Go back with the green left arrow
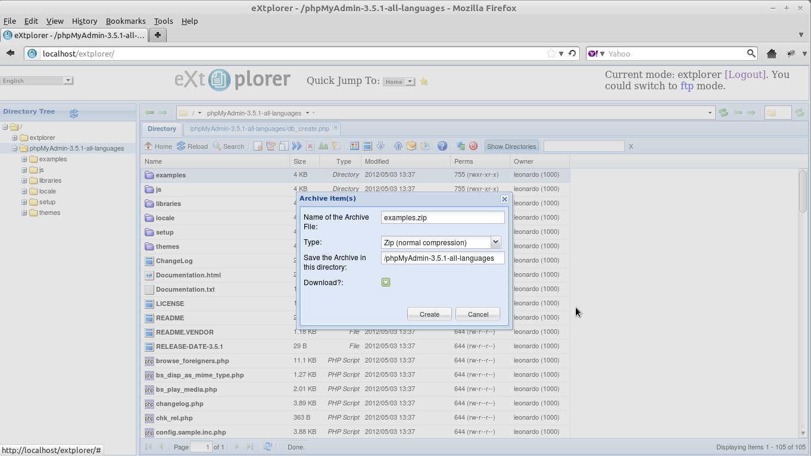Viewport: 811px width, 456px height. coord(149,113)
